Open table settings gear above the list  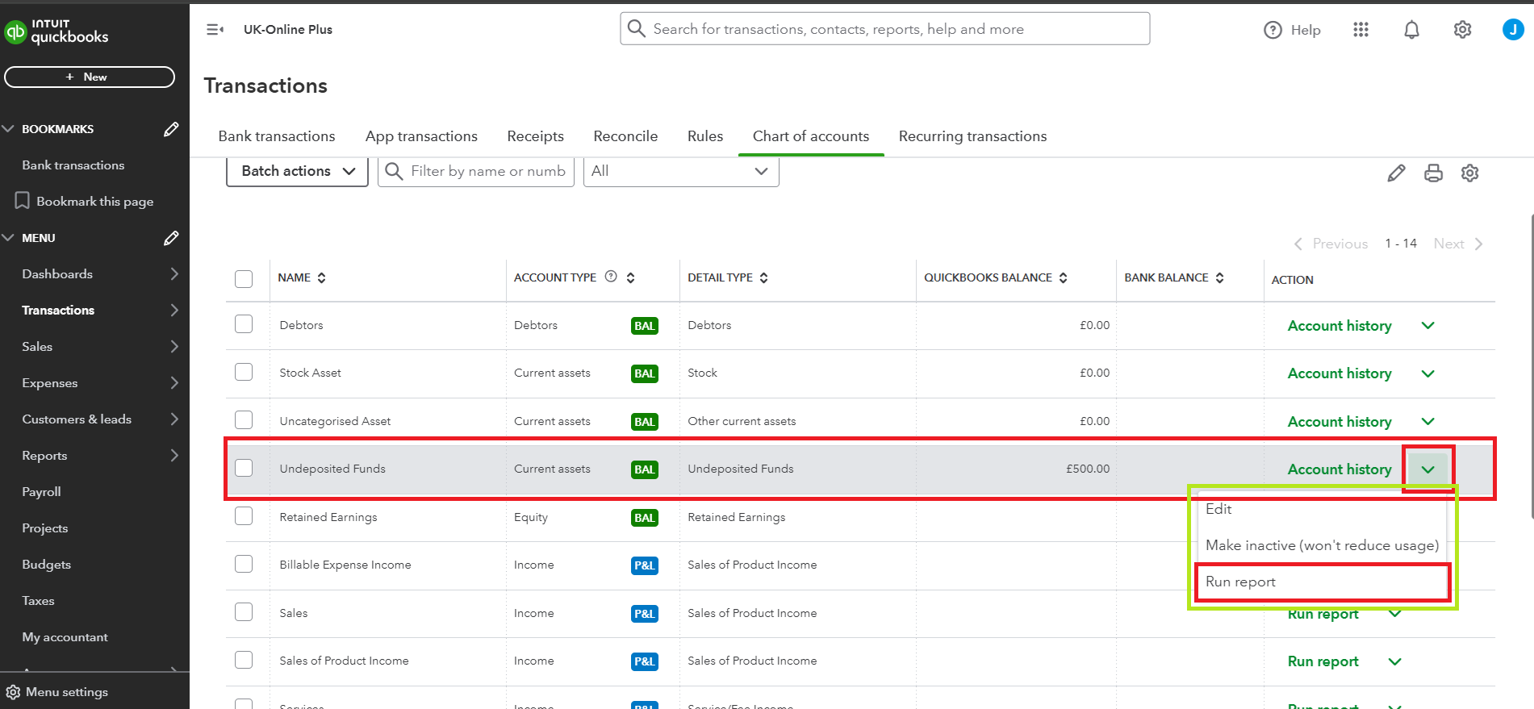[x=1469, y=173]
